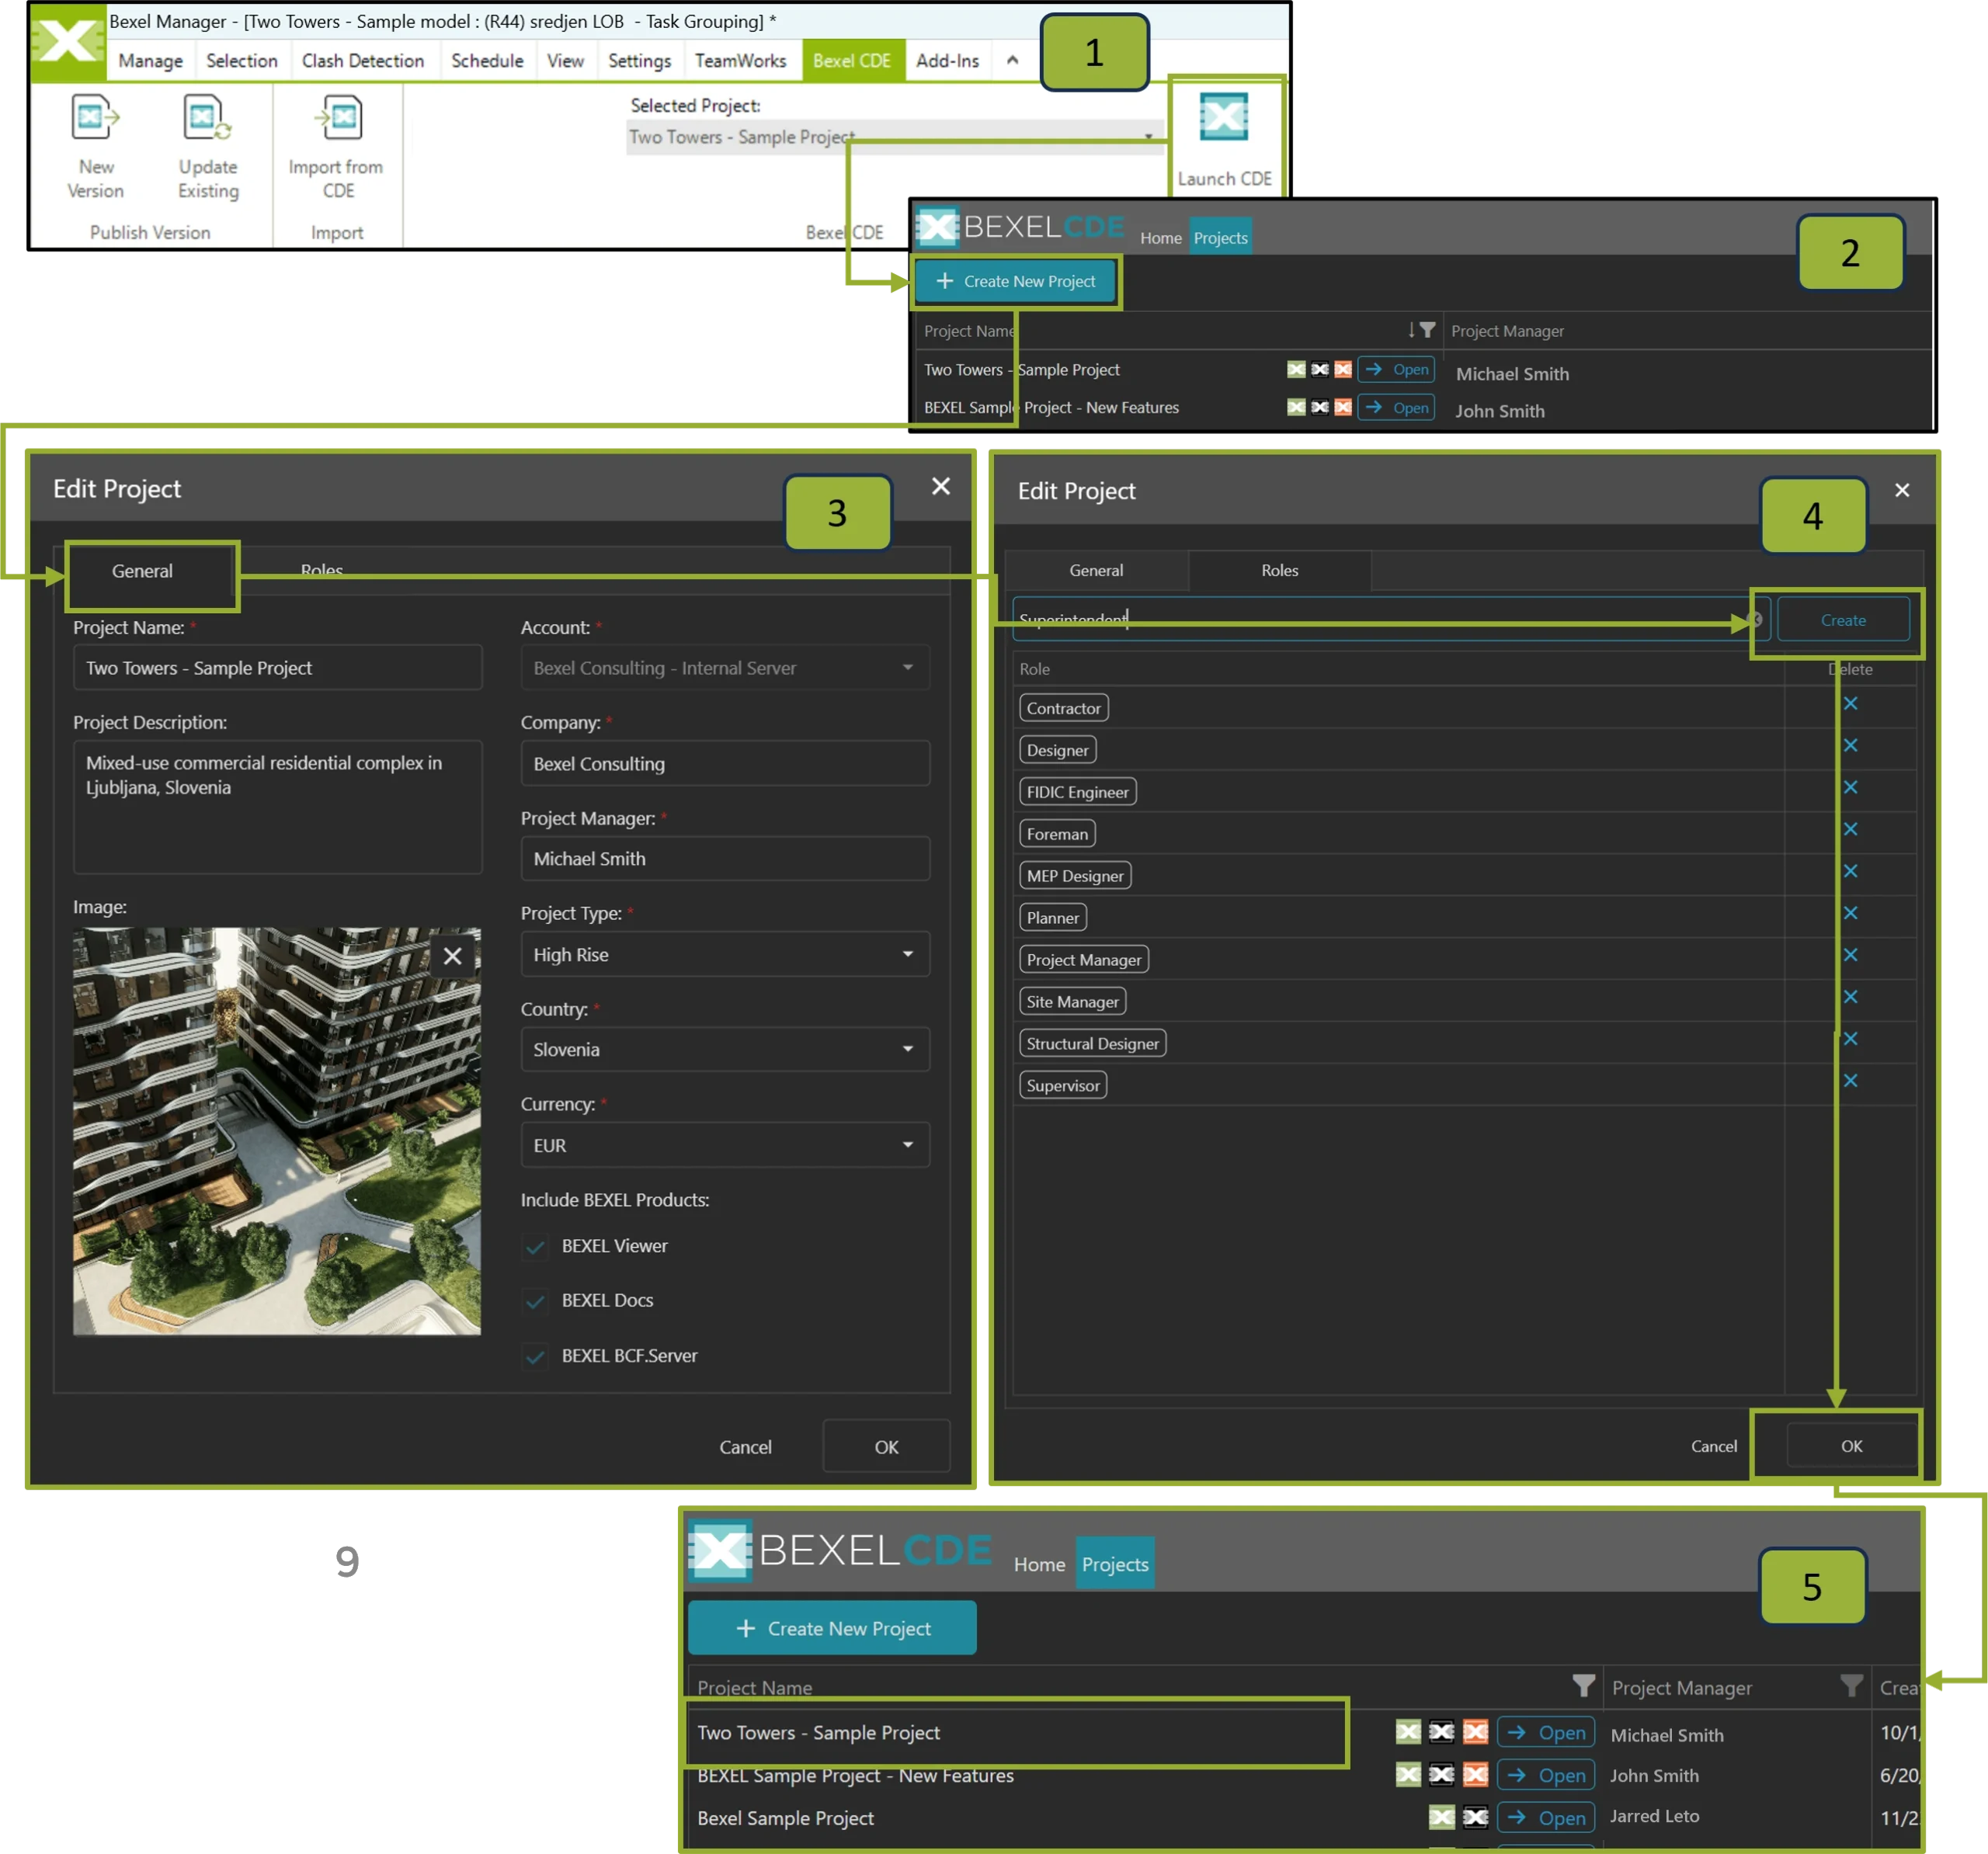Viewport: 1988px width, 1854px height.
Task: Select the Structural Designer role tag
Action: coord(1092,1043)
